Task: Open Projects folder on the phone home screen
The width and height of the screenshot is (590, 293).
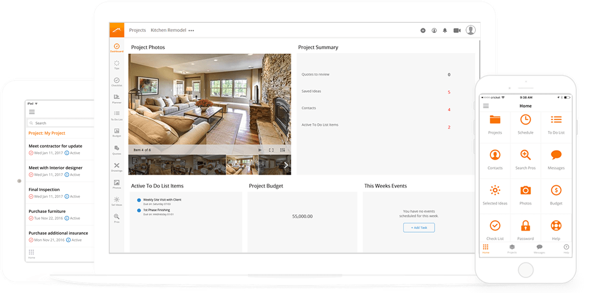Action: (495, 125)
